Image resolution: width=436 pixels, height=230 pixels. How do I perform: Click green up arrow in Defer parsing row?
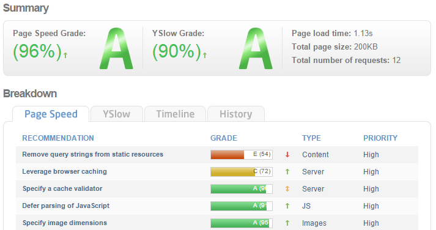pyautogui.click(x=287, y=206)
